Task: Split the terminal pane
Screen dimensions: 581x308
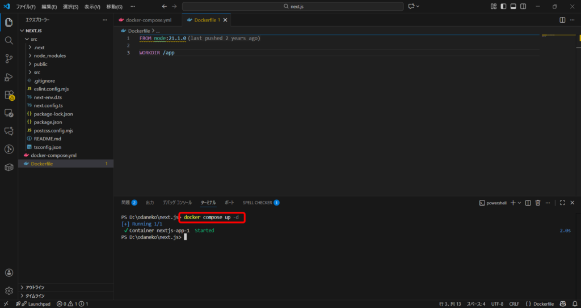Action: click(528, 203)
